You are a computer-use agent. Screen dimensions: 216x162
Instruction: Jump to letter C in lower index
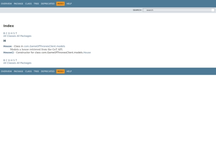pos(6,60)
